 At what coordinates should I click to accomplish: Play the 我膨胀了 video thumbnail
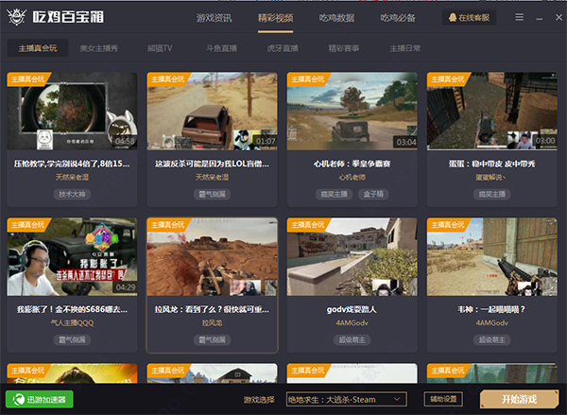(x=73, y=256)
